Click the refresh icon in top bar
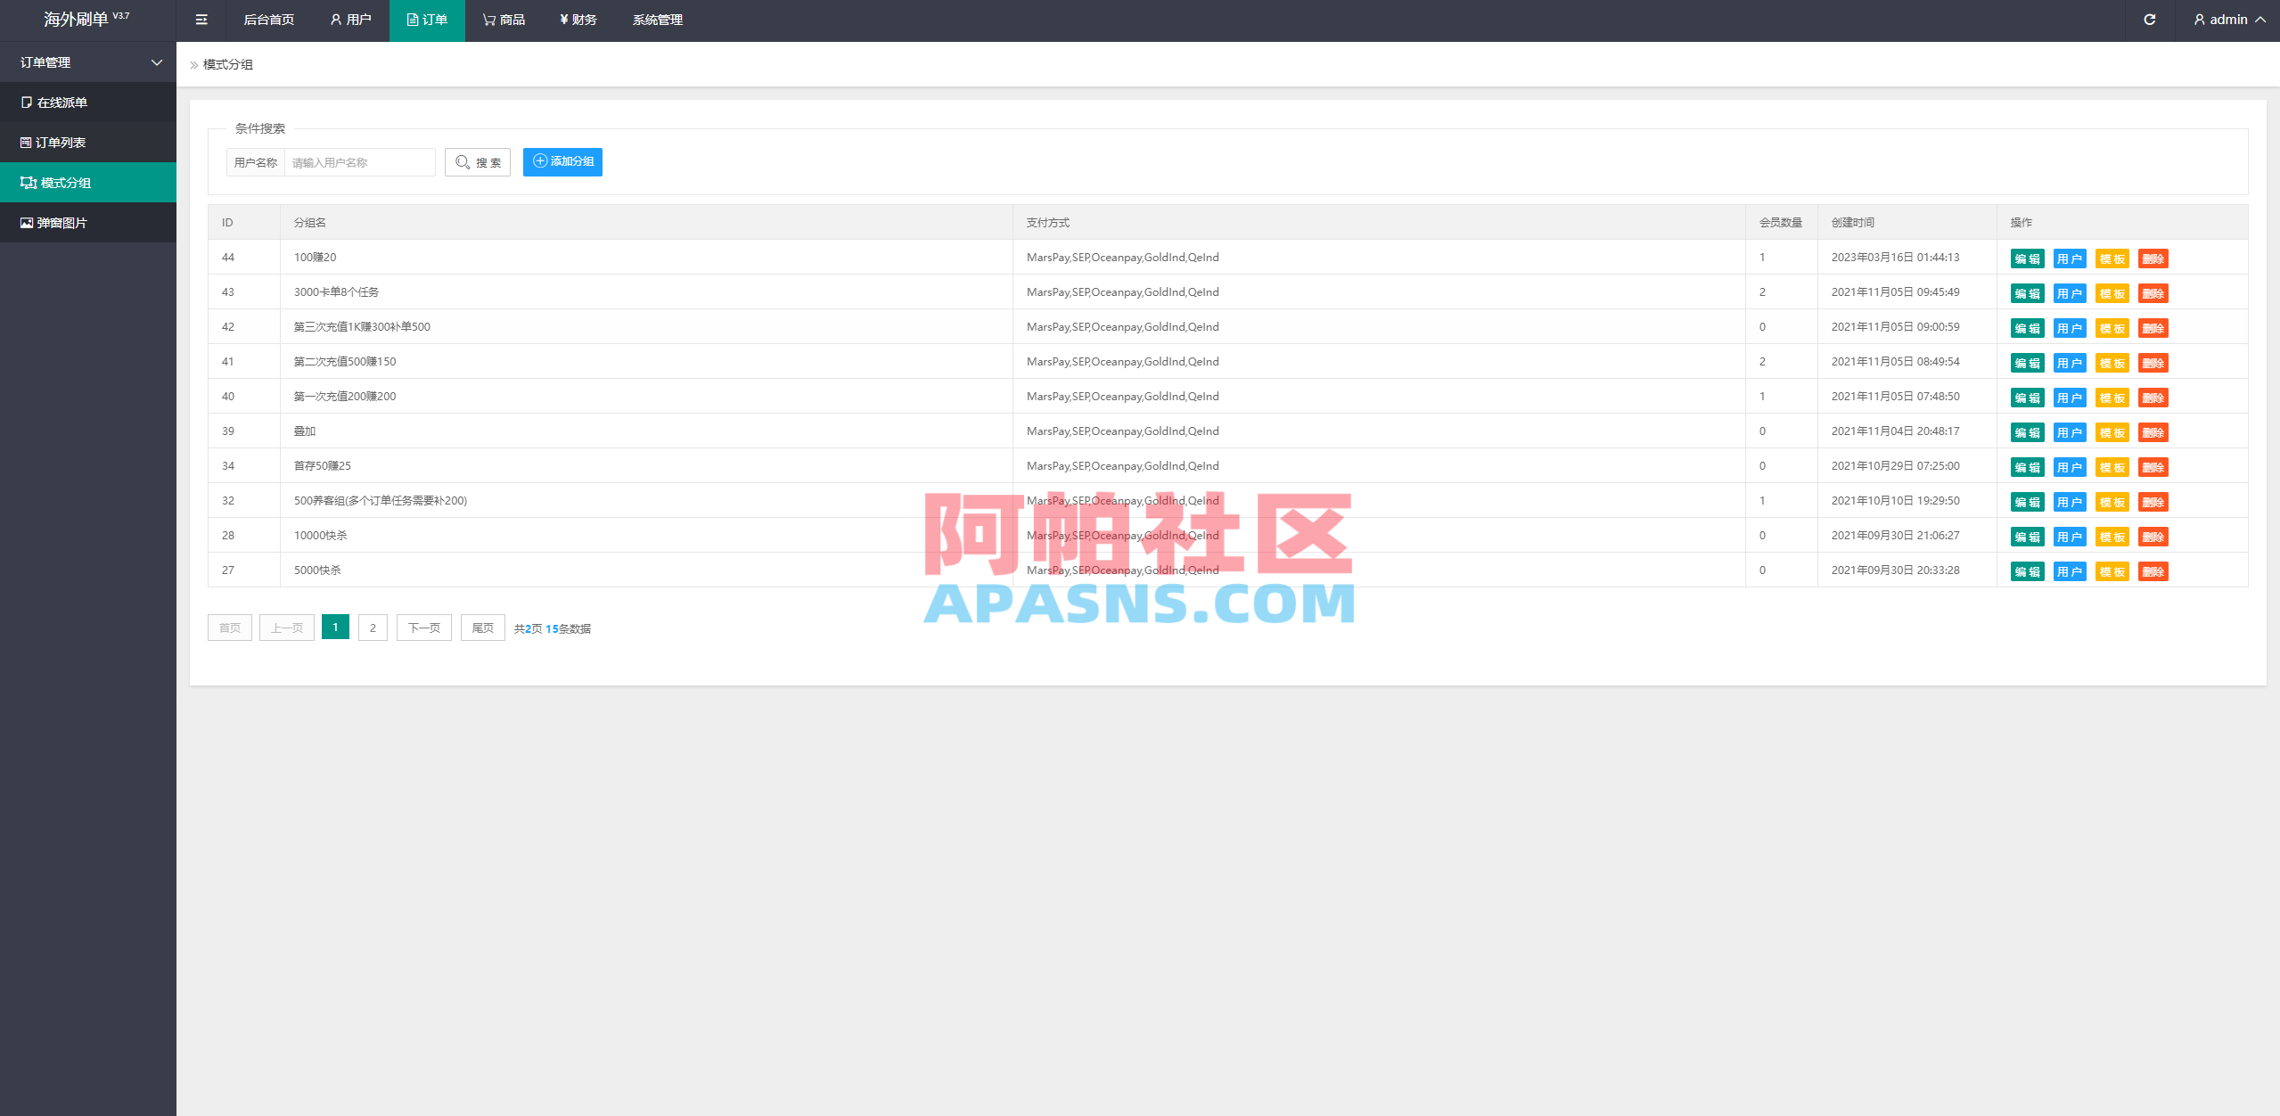 point(2150,19)
